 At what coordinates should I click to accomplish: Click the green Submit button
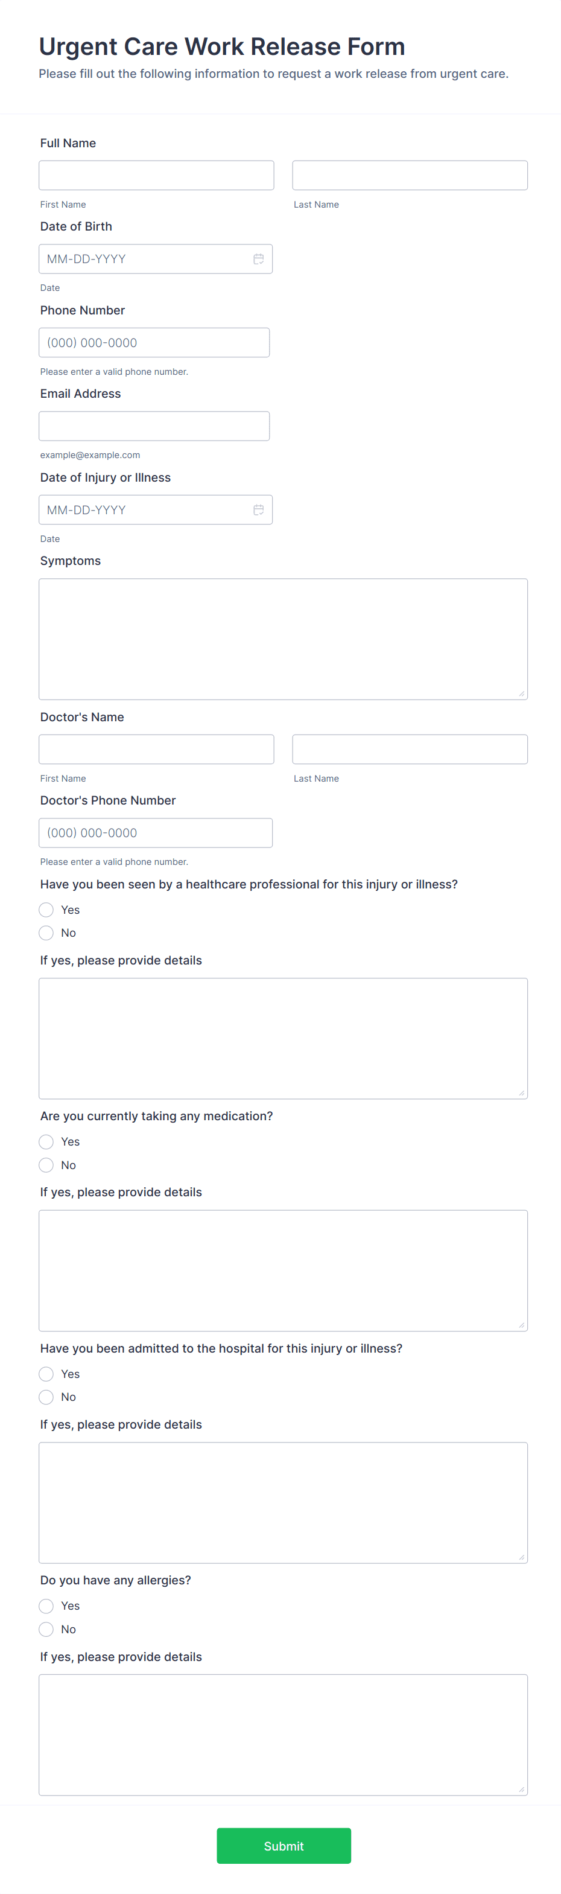(x=283, y=1846)
